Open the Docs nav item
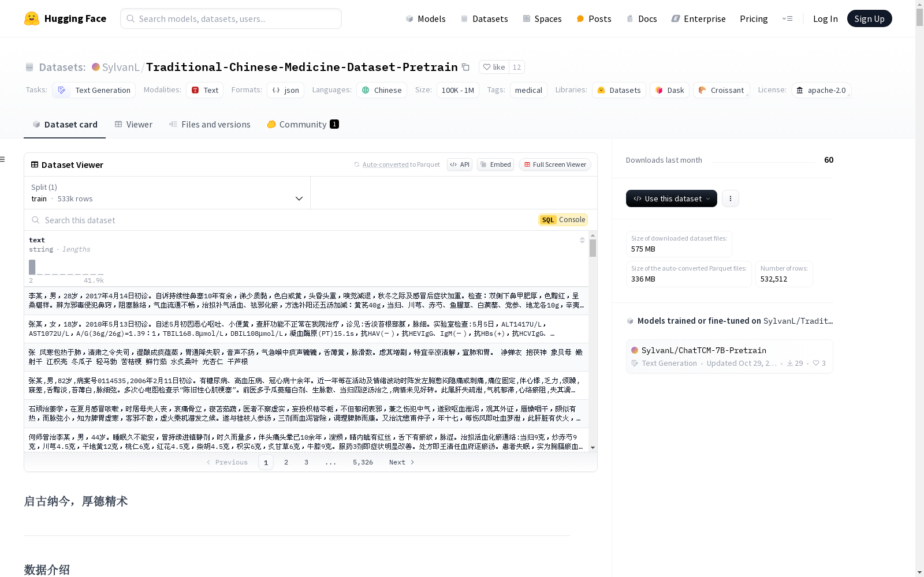This screenshot has width=924, height=577. [642, 18]
